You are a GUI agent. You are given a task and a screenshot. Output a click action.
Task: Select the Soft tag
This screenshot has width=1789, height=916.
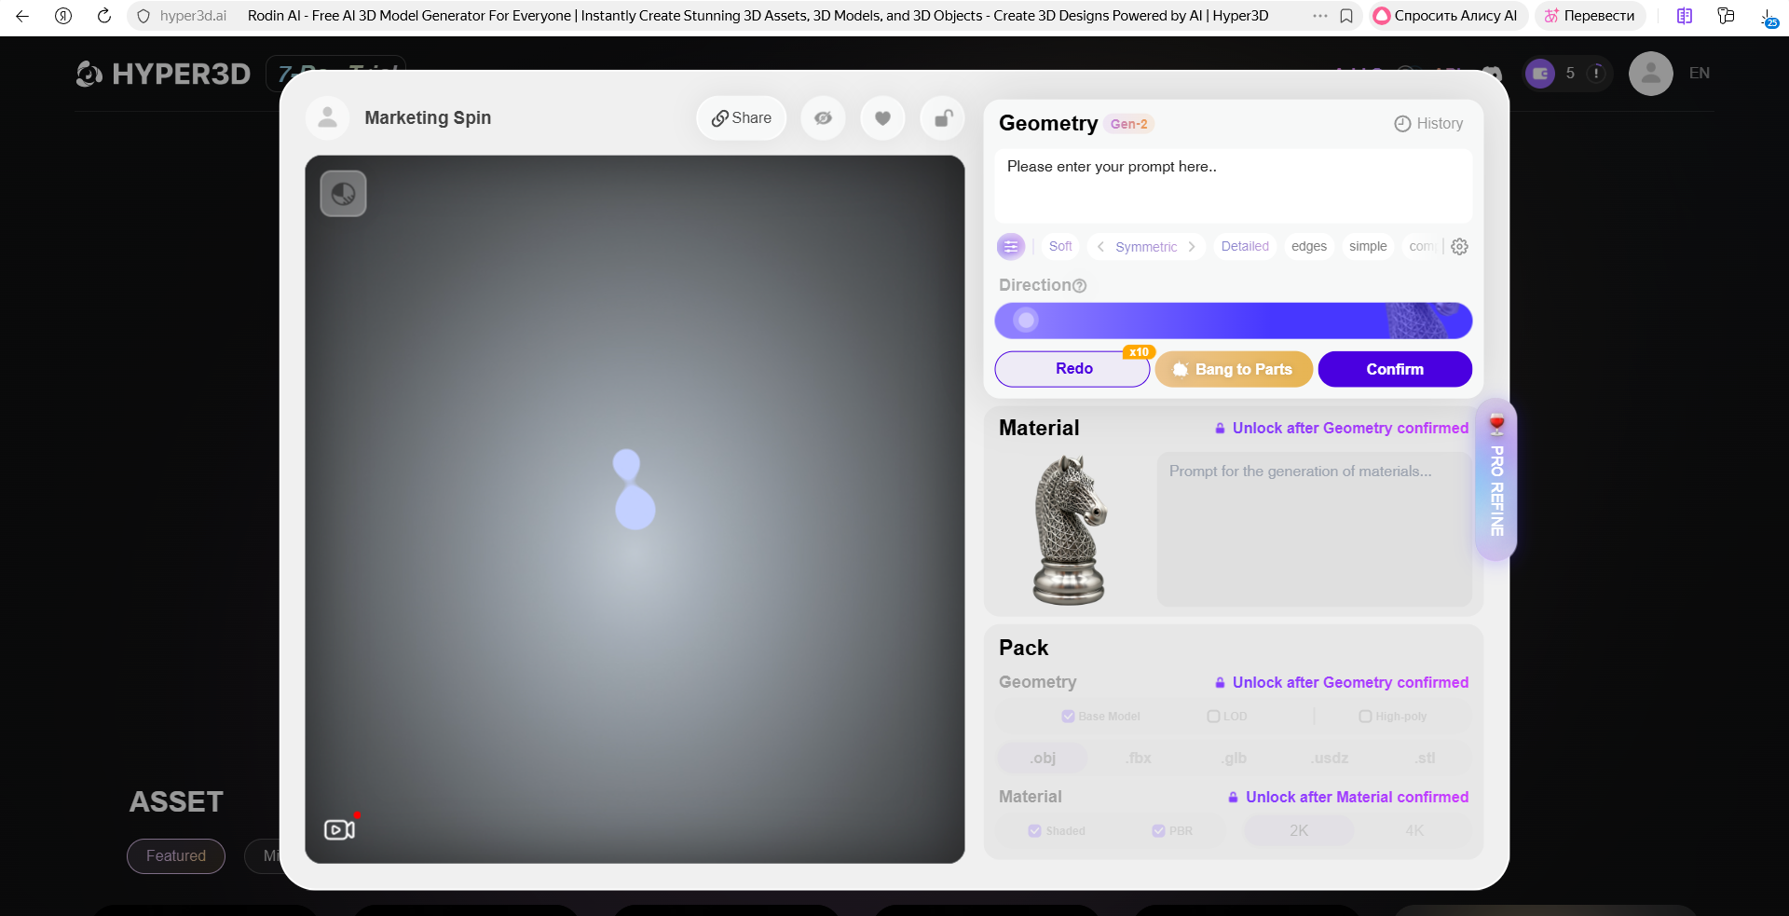[1059, 247]
